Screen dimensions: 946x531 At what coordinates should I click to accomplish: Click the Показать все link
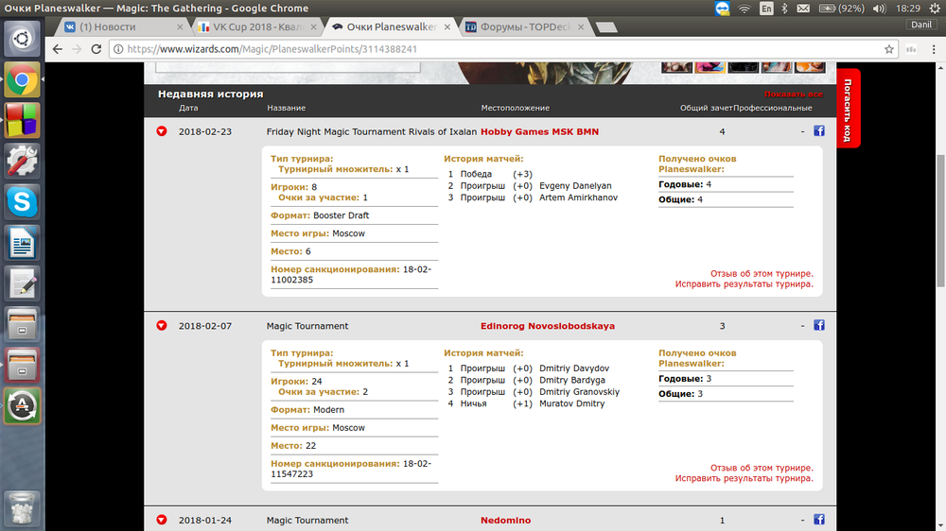(x=793, y=94)
